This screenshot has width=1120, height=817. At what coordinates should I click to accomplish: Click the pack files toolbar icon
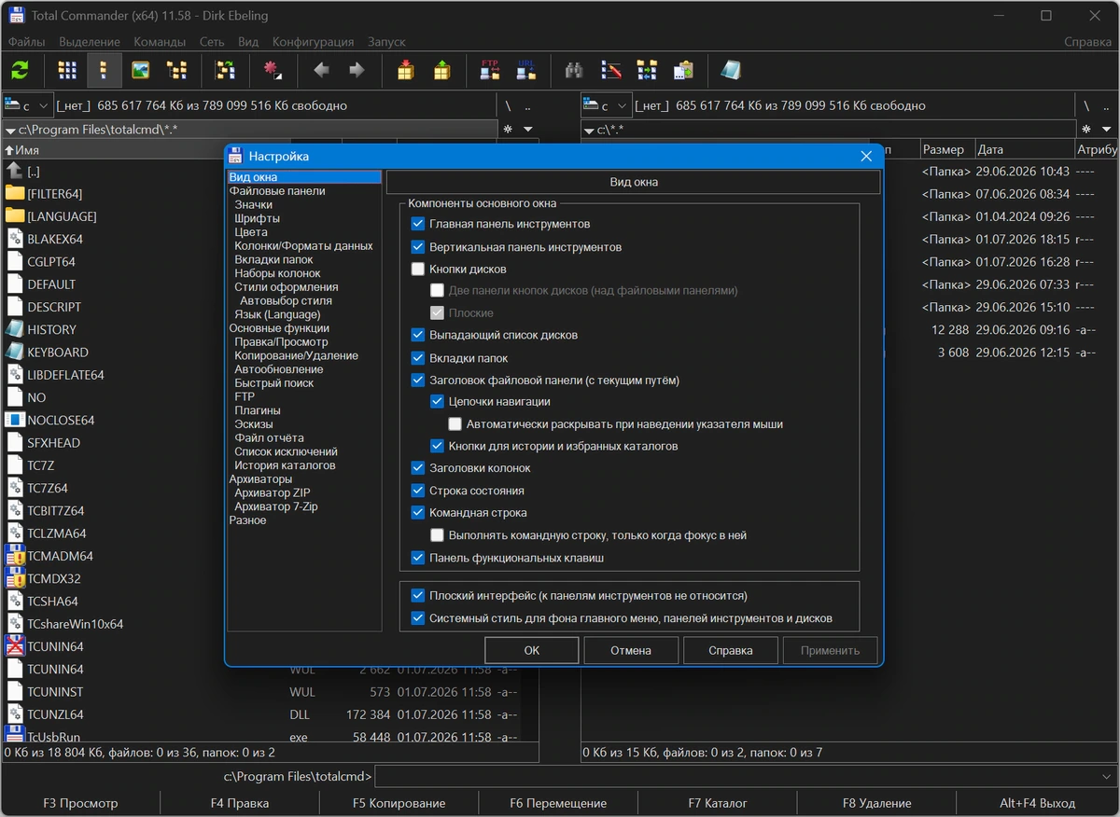point(405,70)
